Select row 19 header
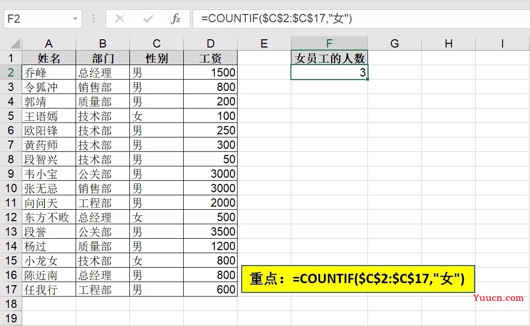530x326 pixels. (x=11, y=318)
